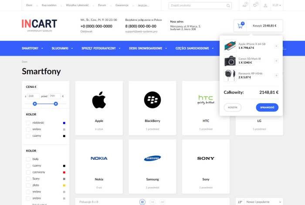
Task: Open the Nokia brand logo
Action: pos(99,158)
